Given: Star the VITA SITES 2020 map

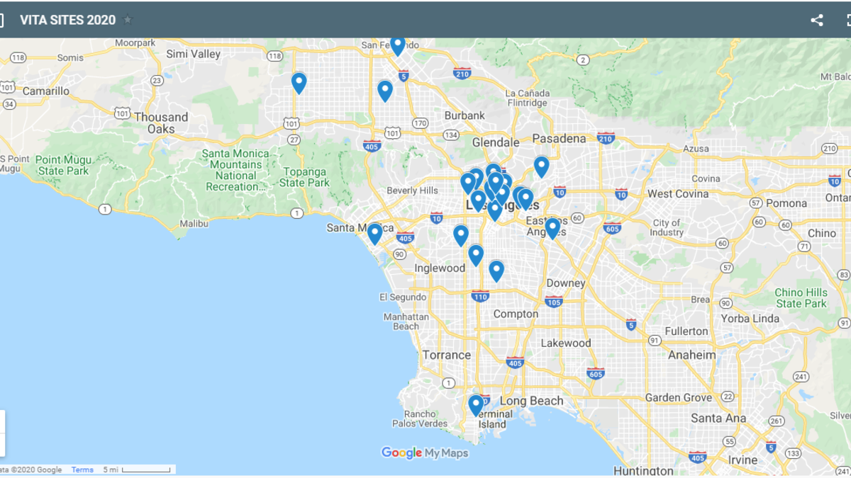Looking at the screenshot, I should (x=128, y=20).
